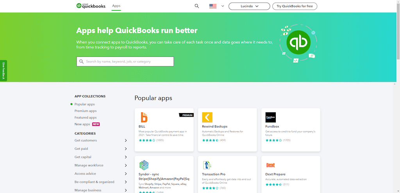Select Premium apps collection

[86, 111]
